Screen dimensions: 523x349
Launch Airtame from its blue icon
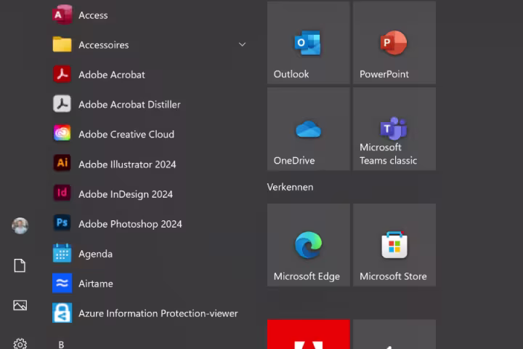coord(62,284)
